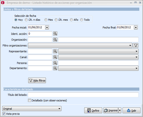The height and width of the screenshot is (117, 143).
Task: Click the Fecha final date field
Action: coord(125,27)
